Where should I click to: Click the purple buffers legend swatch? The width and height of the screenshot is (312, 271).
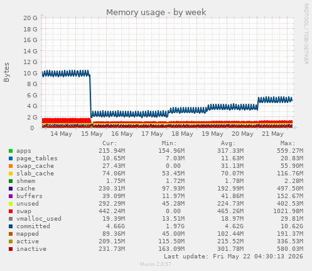click(11, 196)
